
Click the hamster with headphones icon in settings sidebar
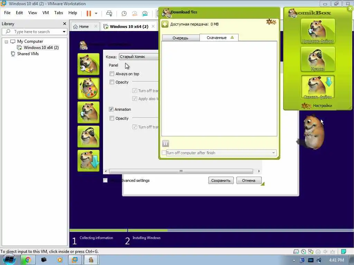(88, 137)
